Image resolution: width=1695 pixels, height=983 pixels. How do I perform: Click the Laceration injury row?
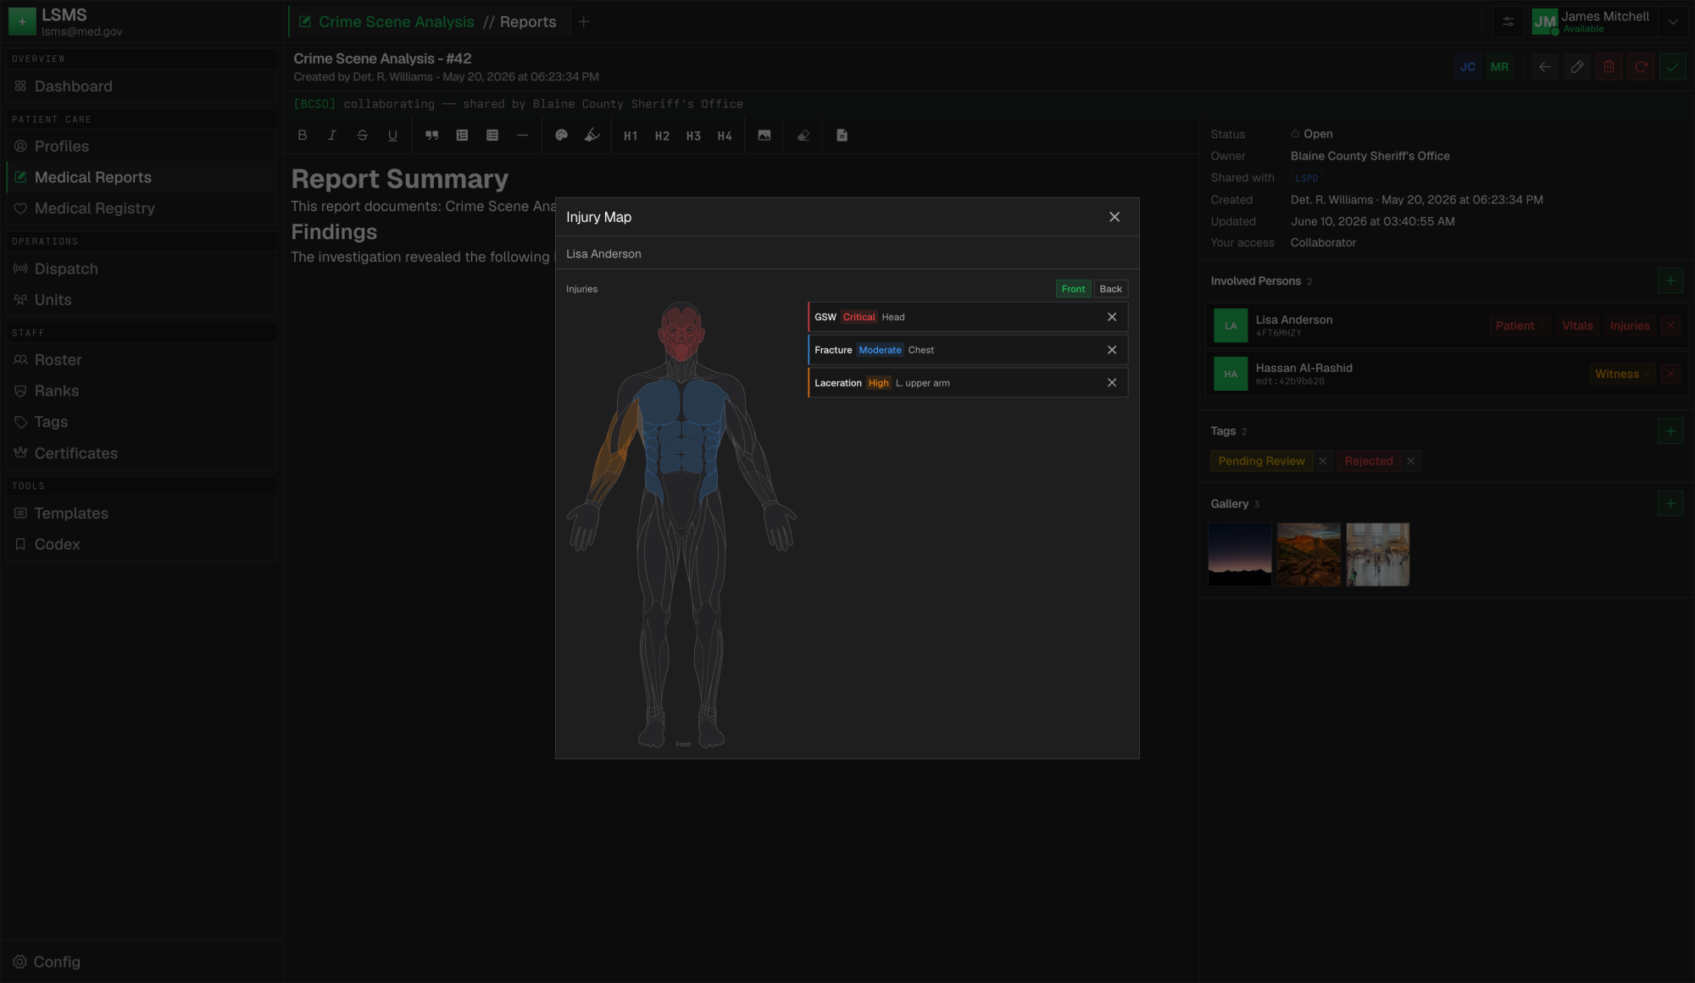pyautogui.click(x=968, y=383)
